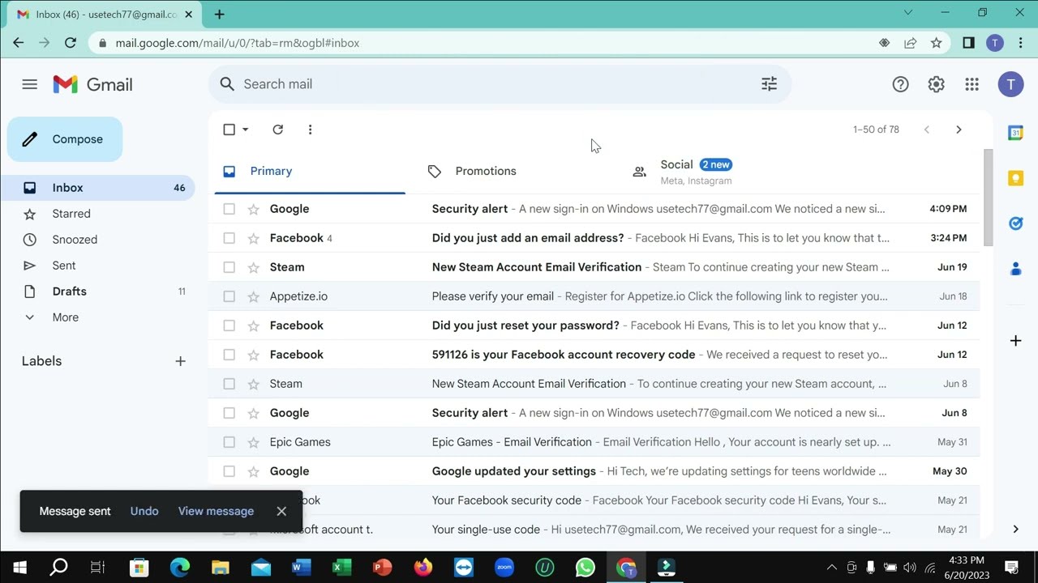Open the Inbox folder
Screen dimensions: 1038x583
point(97,188)
